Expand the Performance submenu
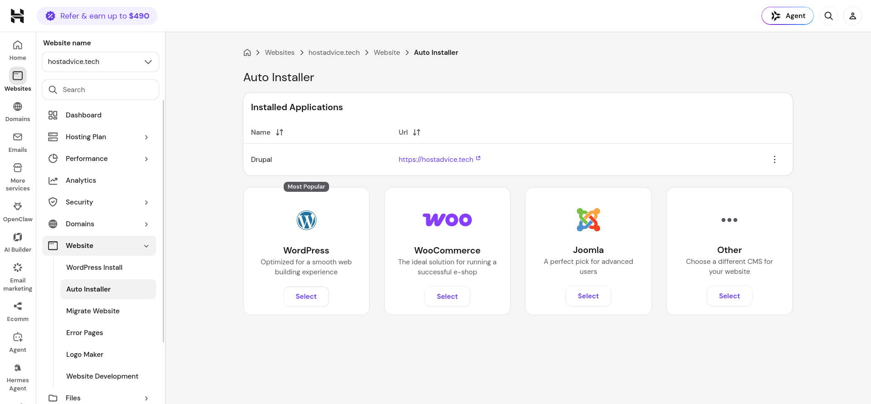The image size is (871, 404). coord(147,159)
